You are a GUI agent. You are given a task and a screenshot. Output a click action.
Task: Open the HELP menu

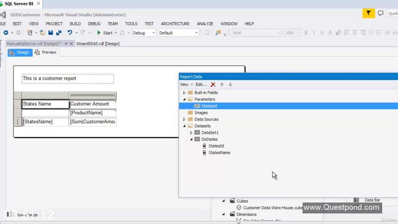249,23
